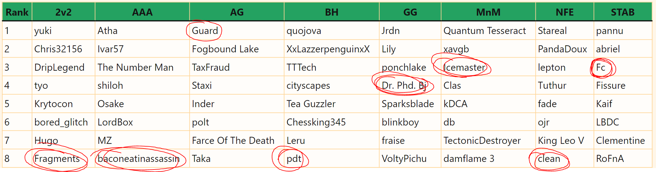Click the bored_glitch cell

click(63, 122)
